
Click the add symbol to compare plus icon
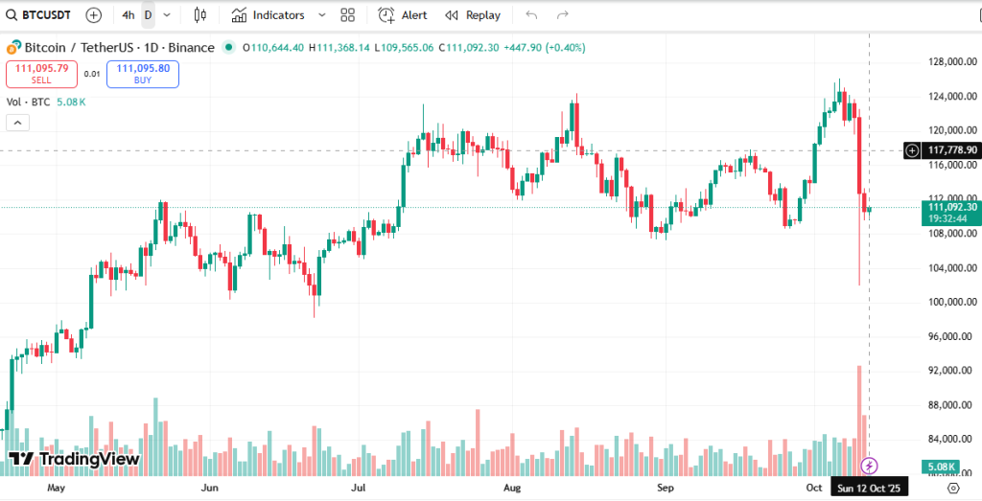93,15
